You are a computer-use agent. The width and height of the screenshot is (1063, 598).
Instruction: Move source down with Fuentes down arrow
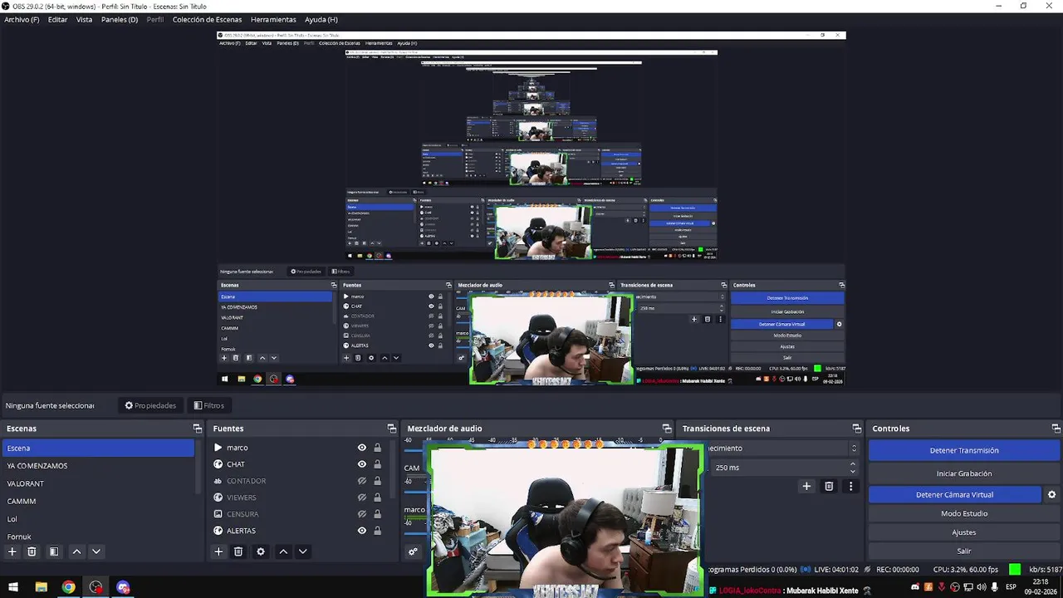[303, 551]
